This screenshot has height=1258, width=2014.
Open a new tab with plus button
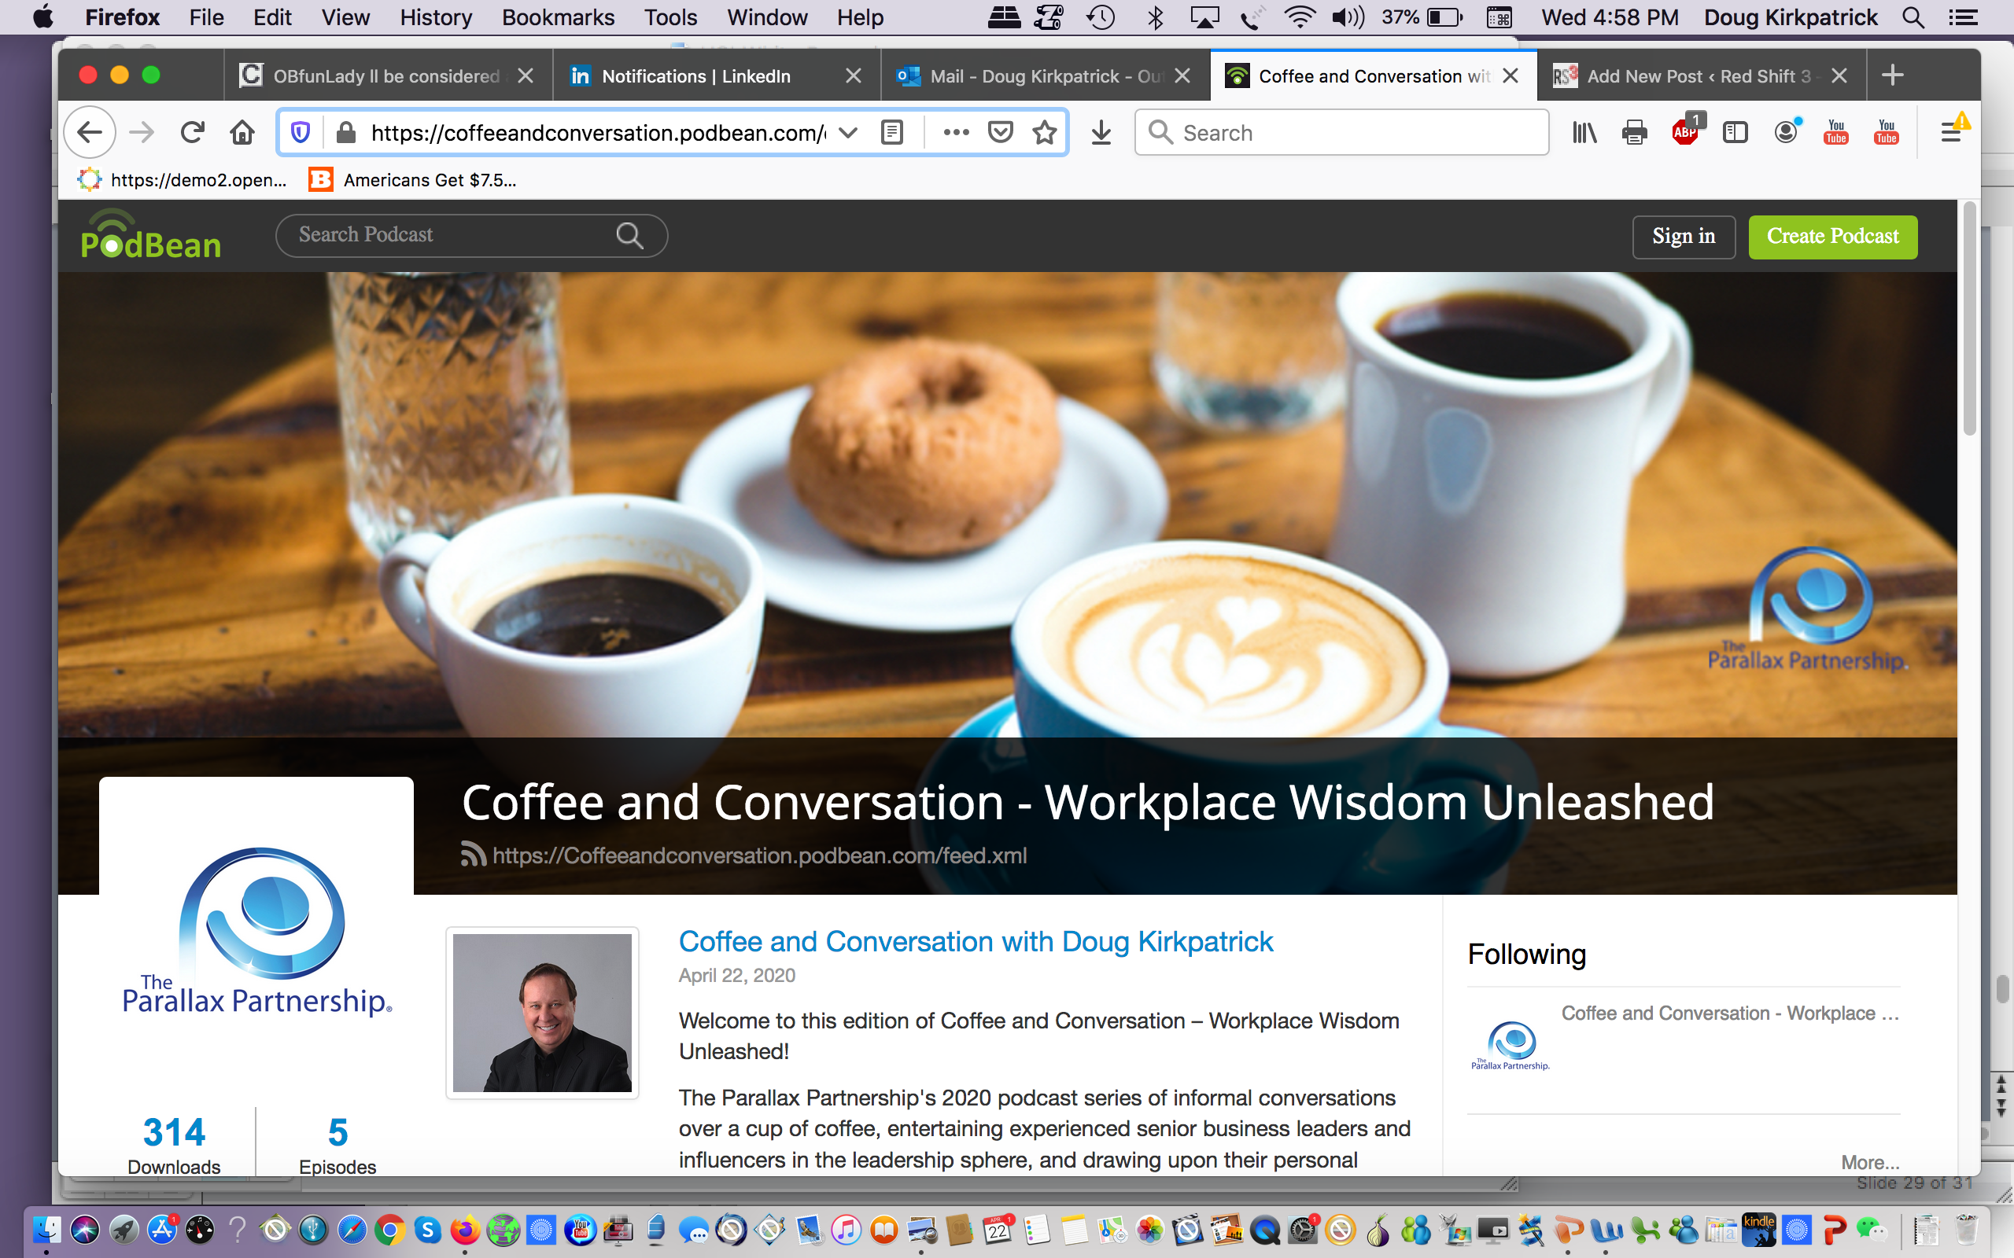coord(1893,75)
